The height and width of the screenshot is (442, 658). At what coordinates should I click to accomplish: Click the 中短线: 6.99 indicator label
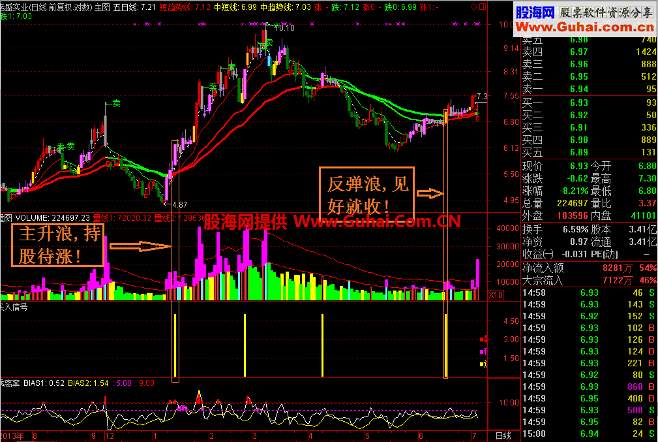click(235, 7)
